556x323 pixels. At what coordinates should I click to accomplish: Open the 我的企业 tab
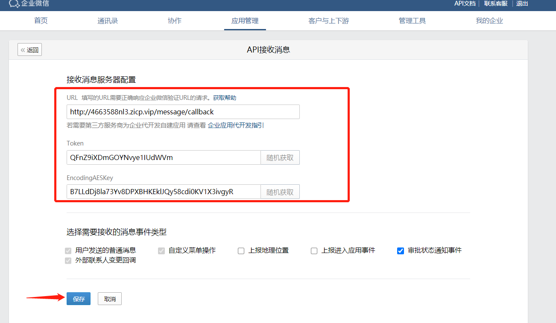[489, 20]
